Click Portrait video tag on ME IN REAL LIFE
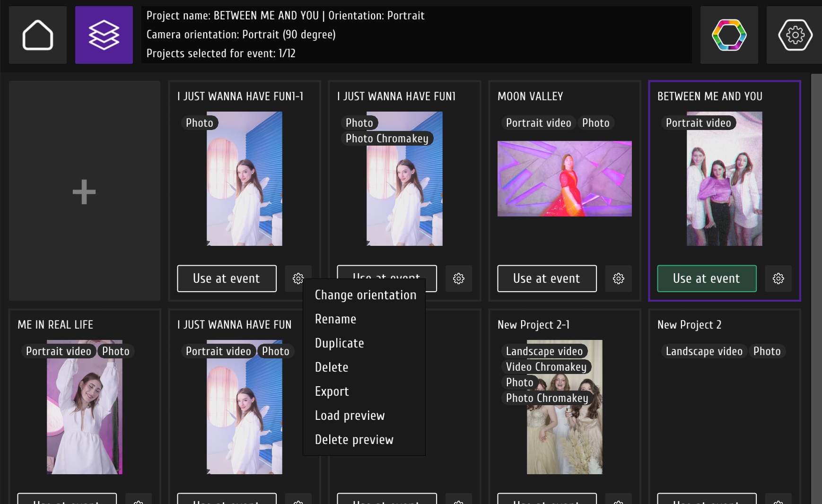822x504 pixels. click(x=59, y=351)
